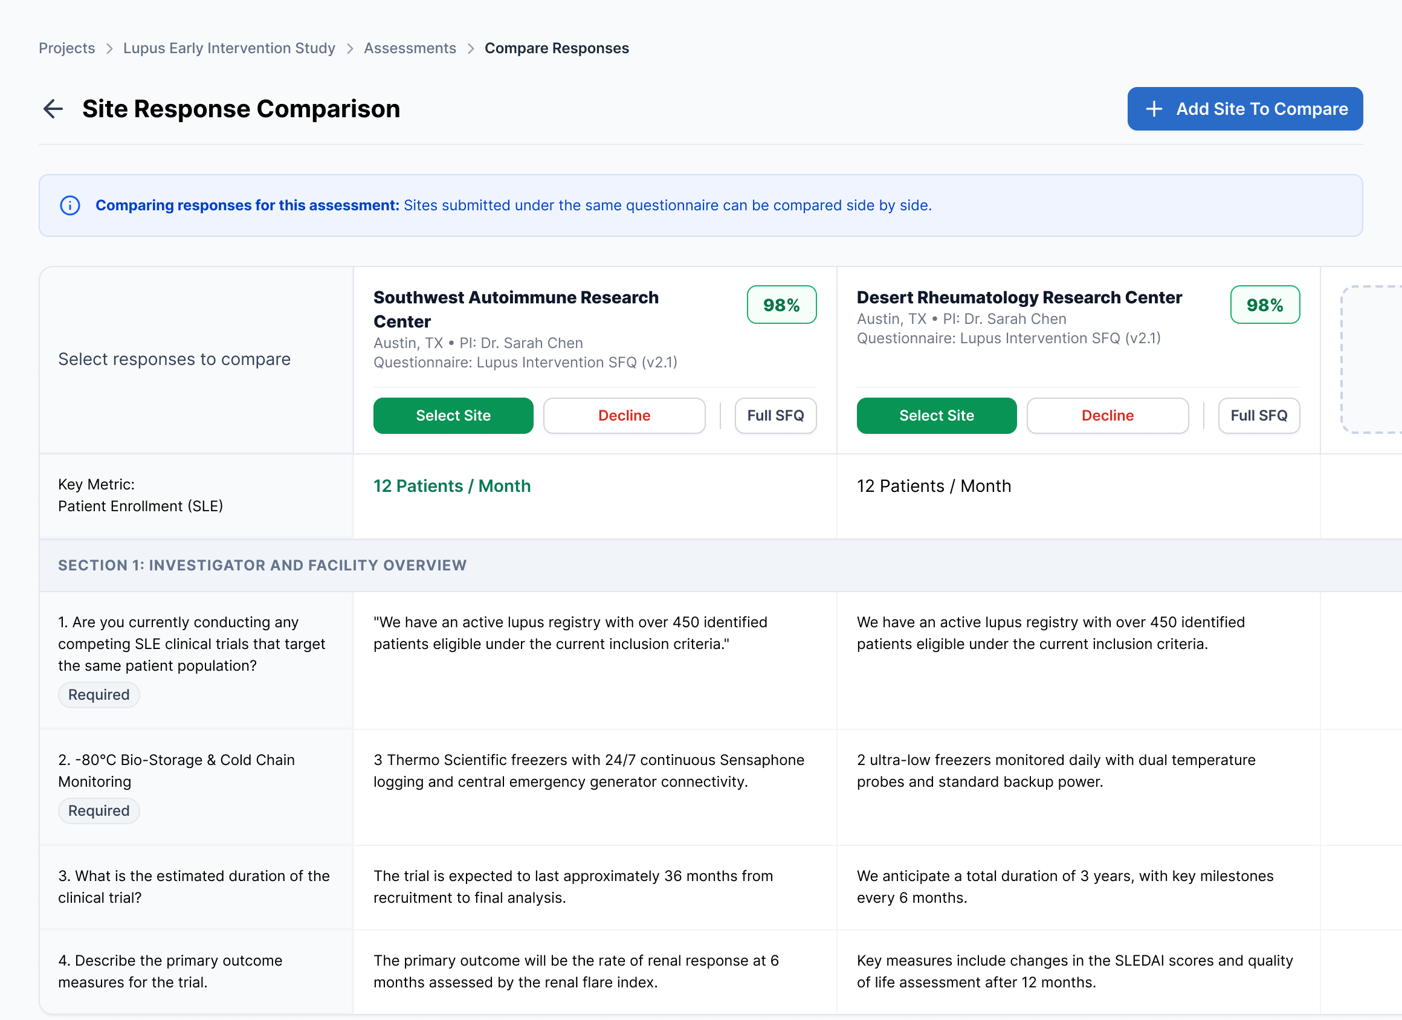
Task: Click Required tag under competing SLE trials question
Action: pos(99,695)
